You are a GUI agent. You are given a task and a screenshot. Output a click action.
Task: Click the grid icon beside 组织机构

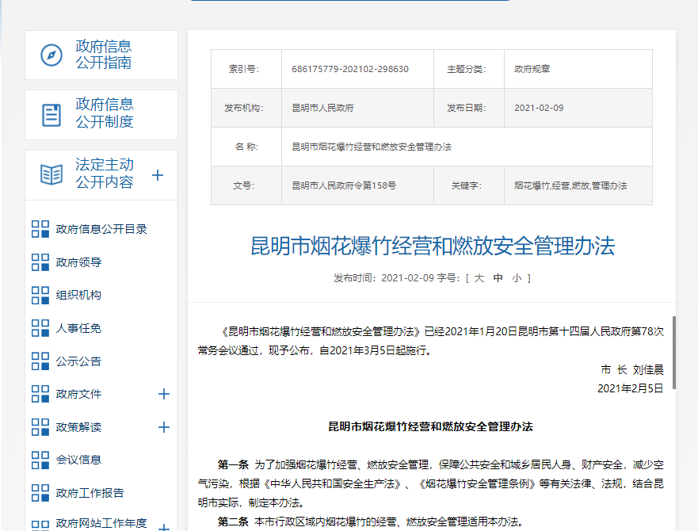tap(40, 295)
